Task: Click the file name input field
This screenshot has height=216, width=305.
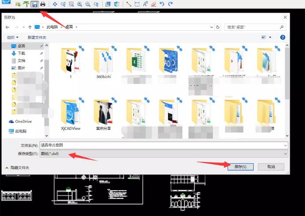Action: click(162, 145)
